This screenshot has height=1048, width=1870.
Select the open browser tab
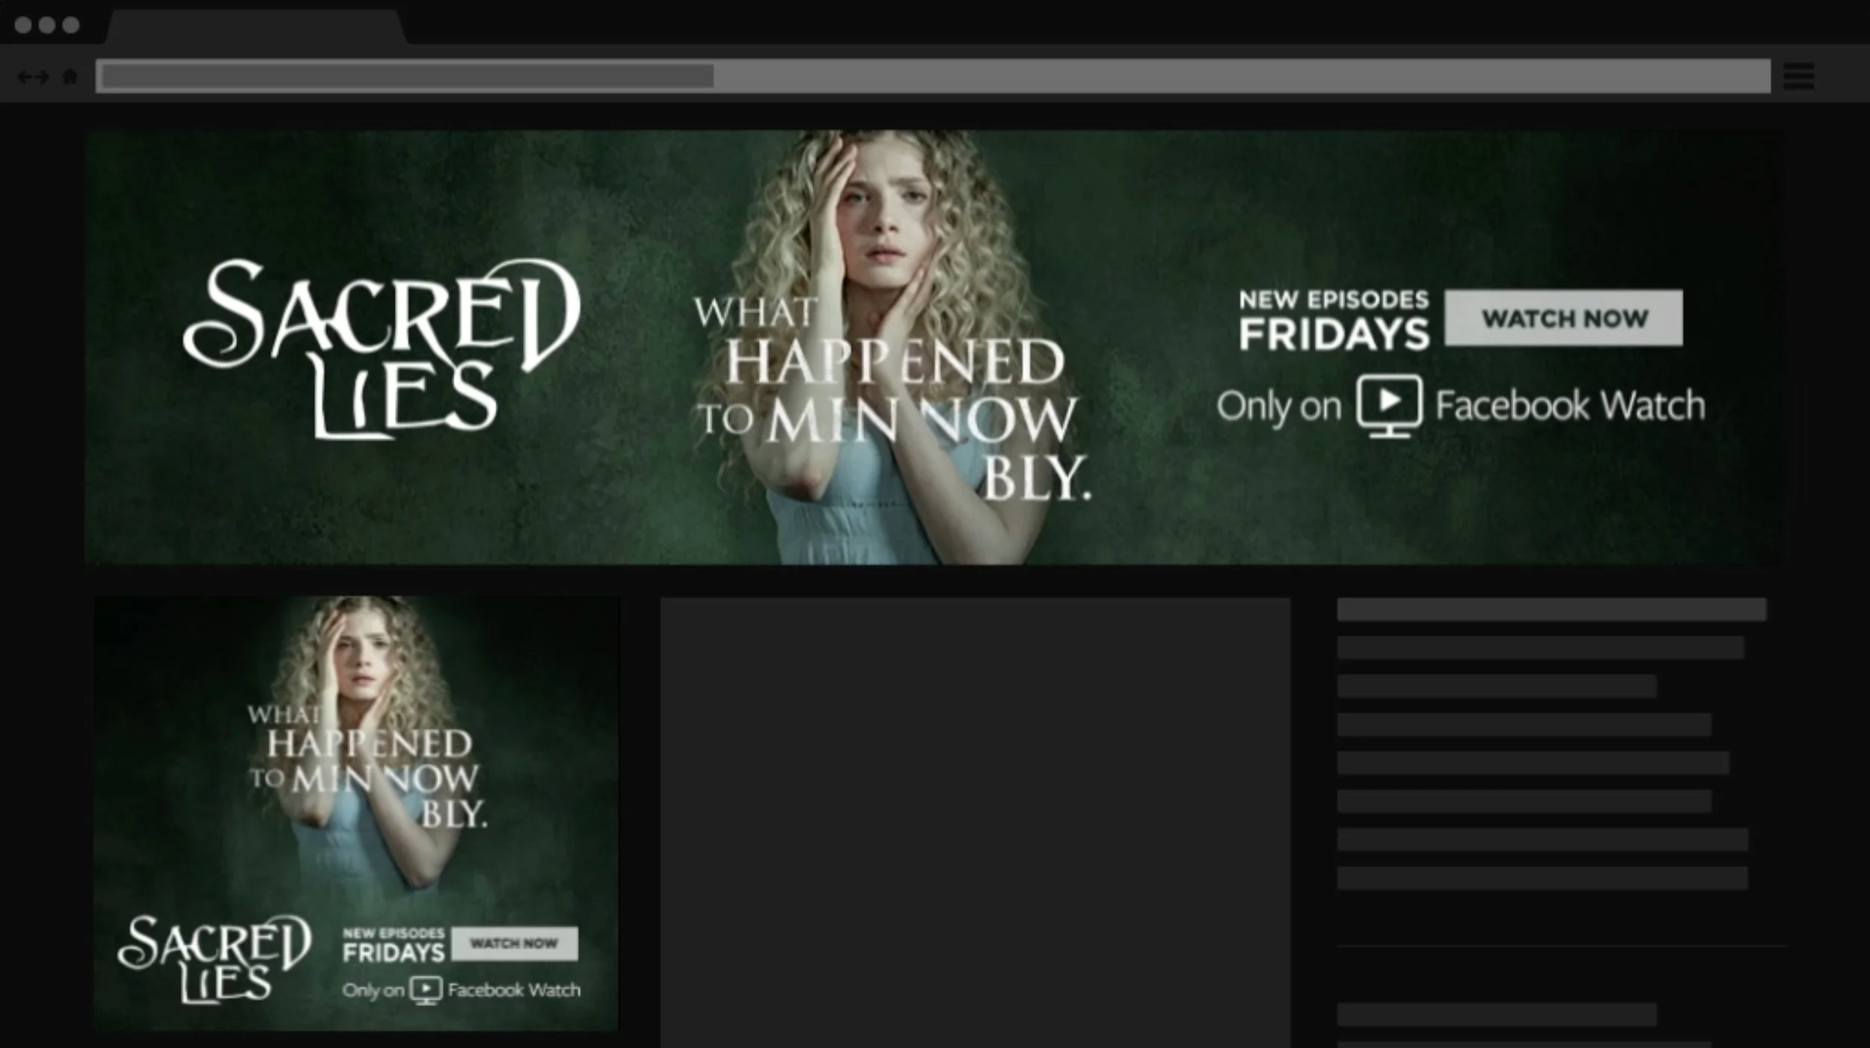pos(256,28)
